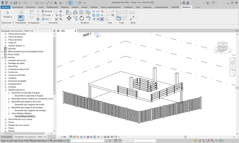The width and height of the screenshot is (239, 143).
Task: Click the view scale 1 : 200
Action: 63,137
